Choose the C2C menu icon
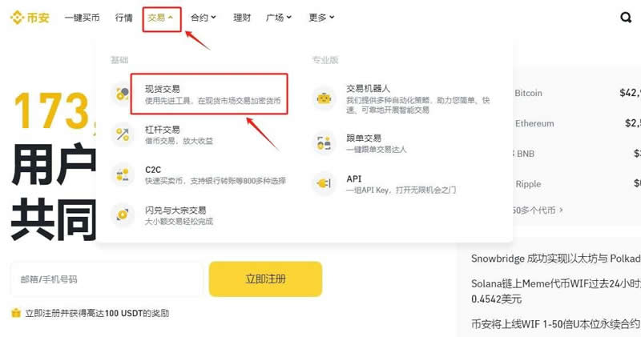The width and height of the screenshot is (641, 337). pyautogui.click(x=123, y=175)
